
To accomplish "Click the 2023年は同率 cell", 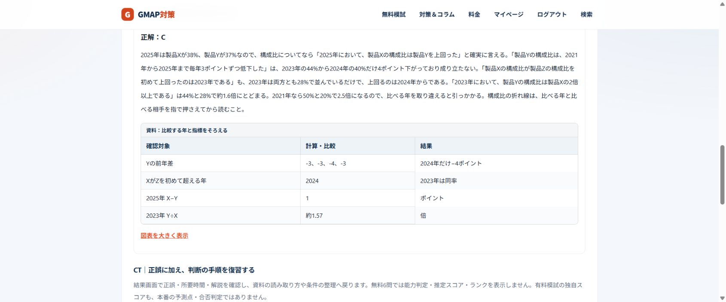I will [496, 181].
